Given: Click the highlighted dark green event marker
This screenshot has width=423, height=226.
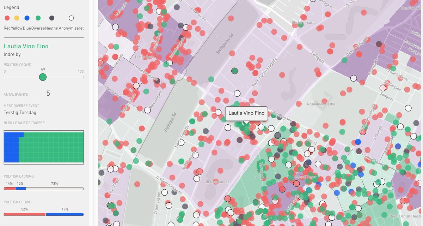Looking at the screenshot, I should click(235, 71).
